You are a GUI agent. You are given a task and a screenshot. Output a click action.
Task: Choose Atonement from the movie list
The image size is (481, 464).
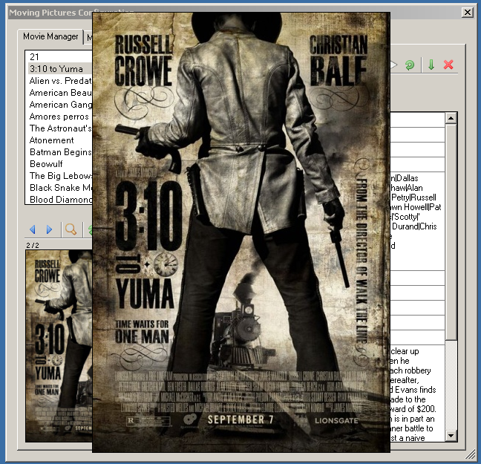click(52, 140)
